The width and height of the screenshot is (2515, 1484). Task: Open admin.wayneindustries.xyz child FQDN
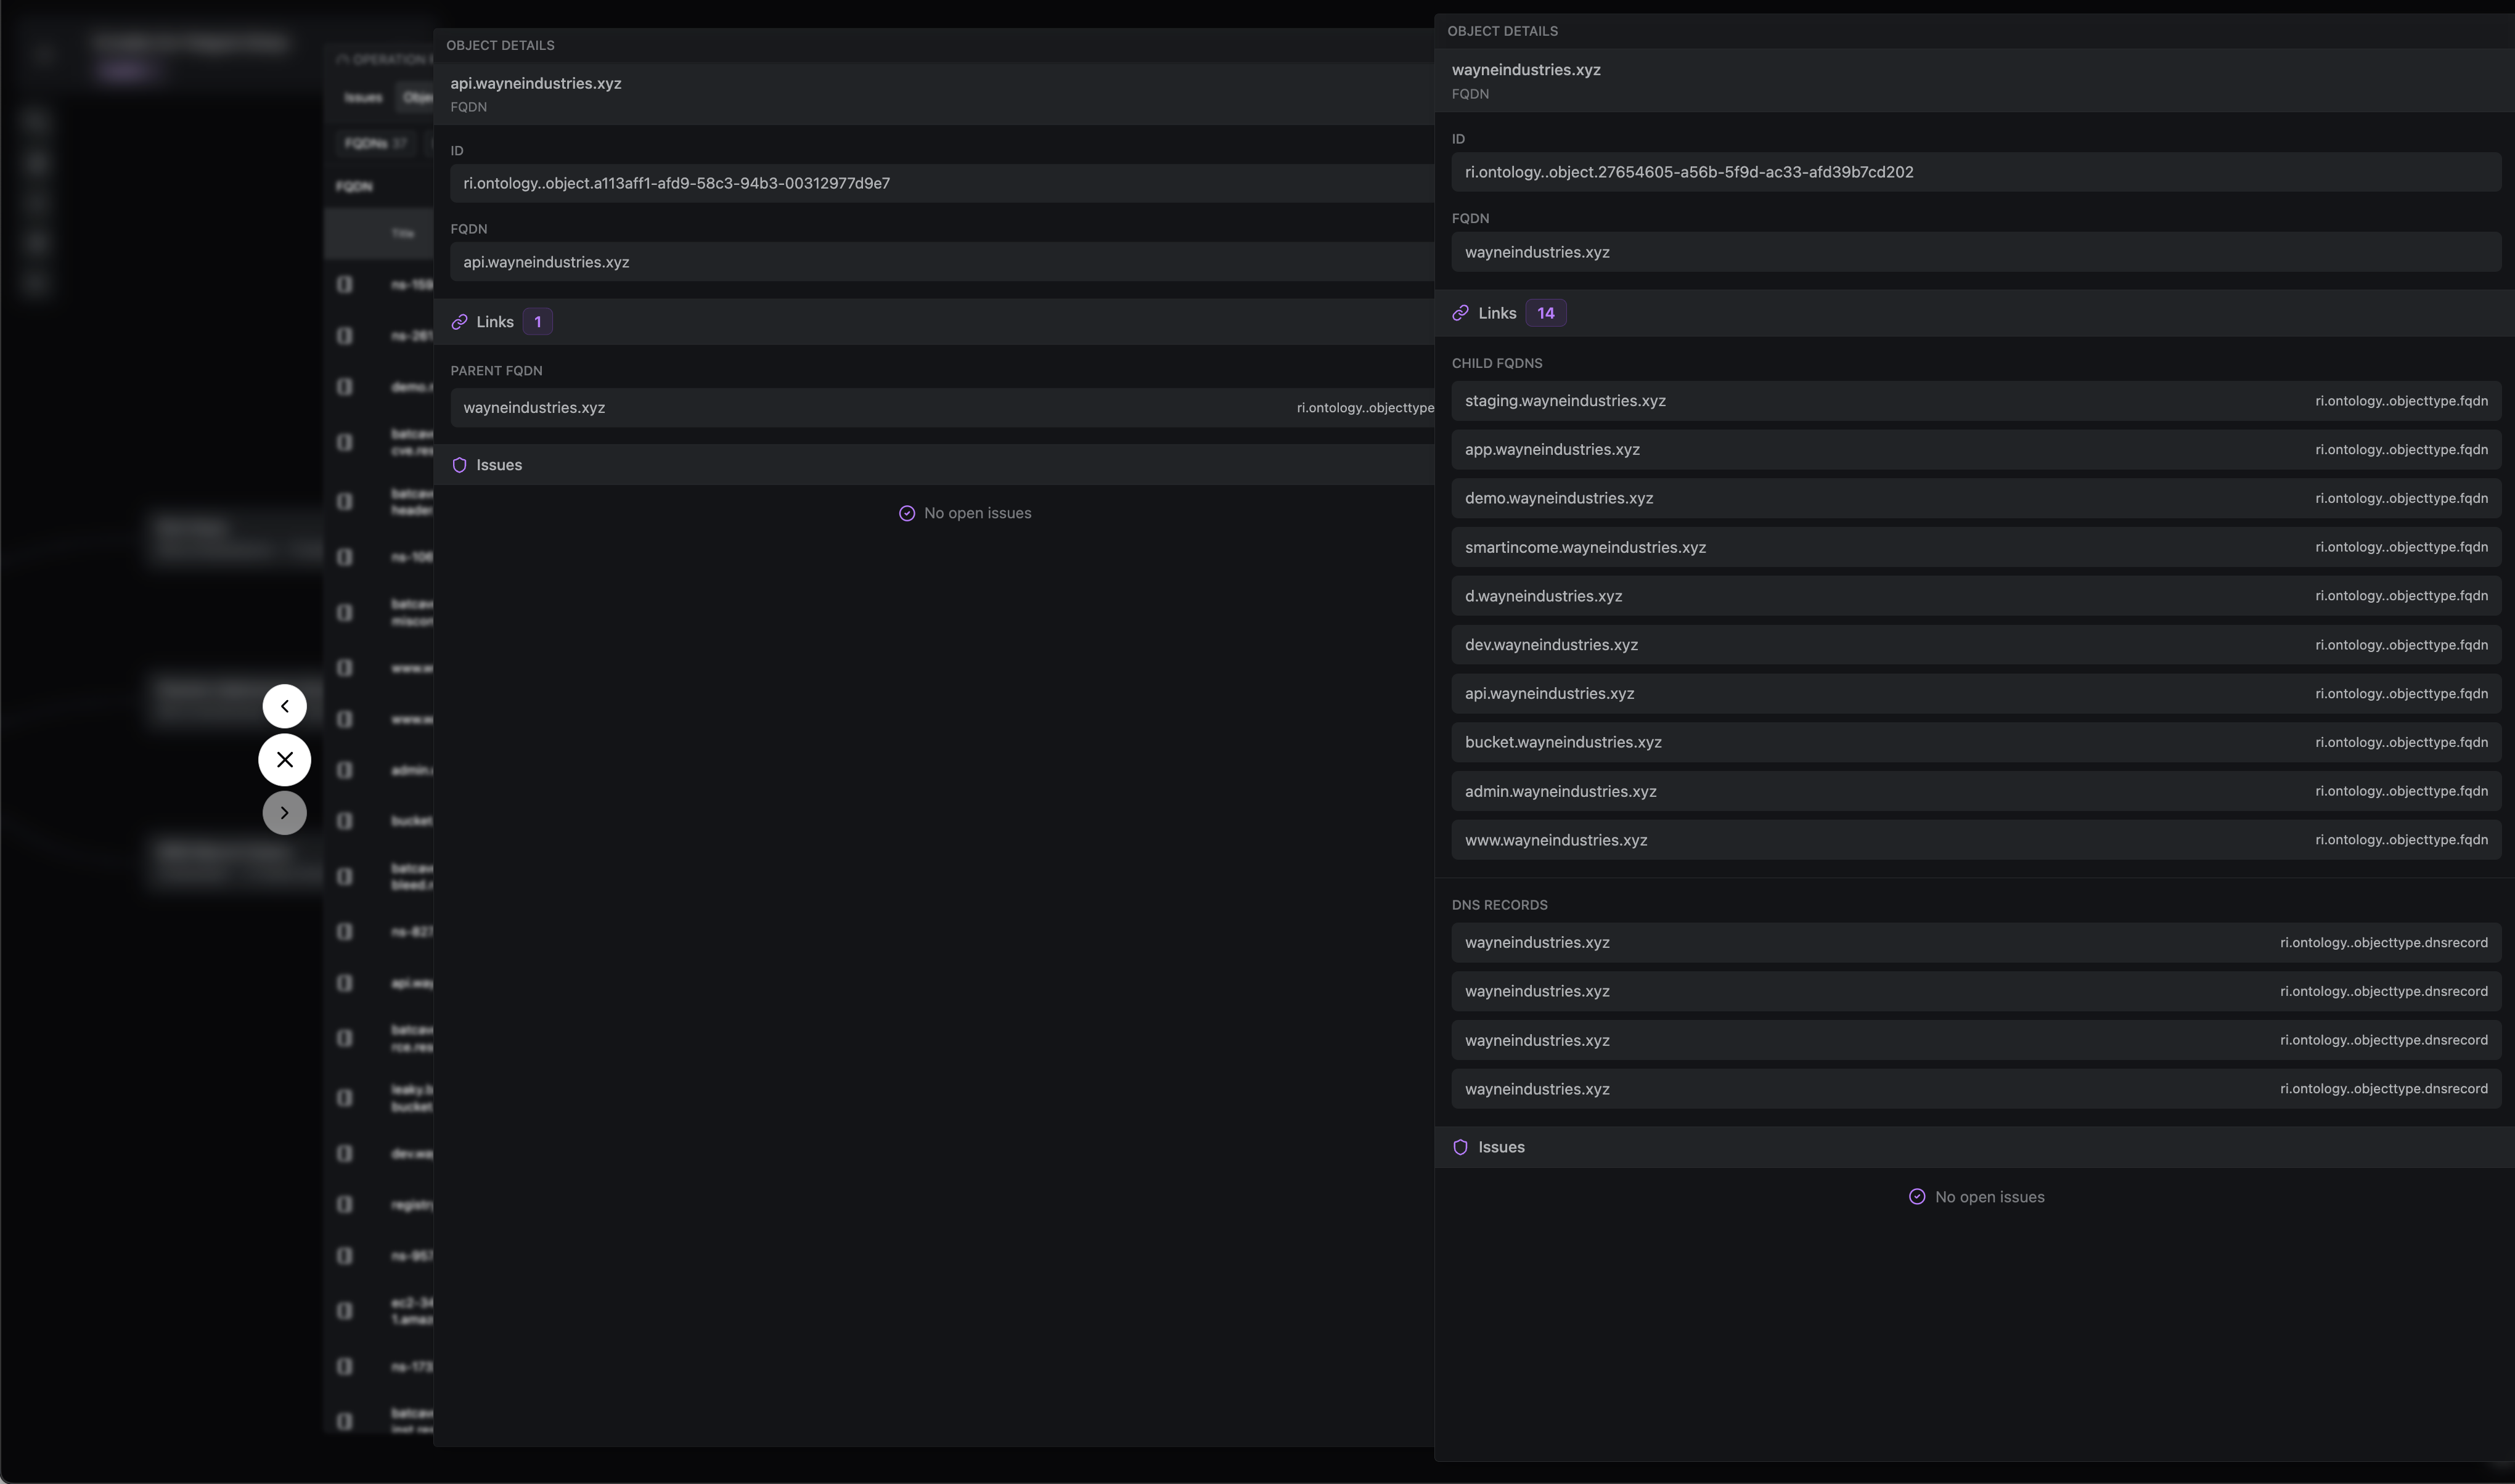pyautogui.click(x=1560, y=791)
